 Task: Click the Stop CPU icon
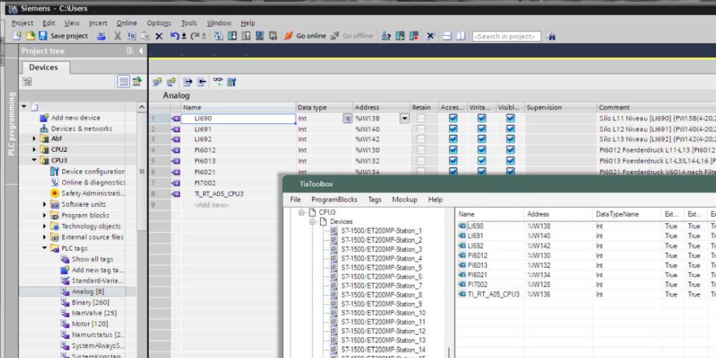pos(414,36)
